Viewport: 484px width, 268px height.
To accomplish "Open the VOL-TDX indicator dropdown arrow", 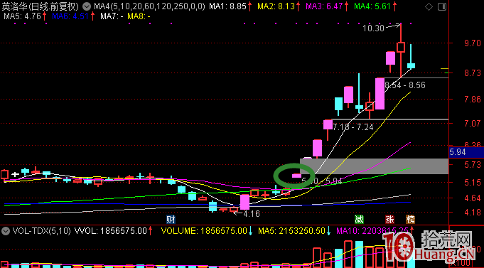I will 5,230.
